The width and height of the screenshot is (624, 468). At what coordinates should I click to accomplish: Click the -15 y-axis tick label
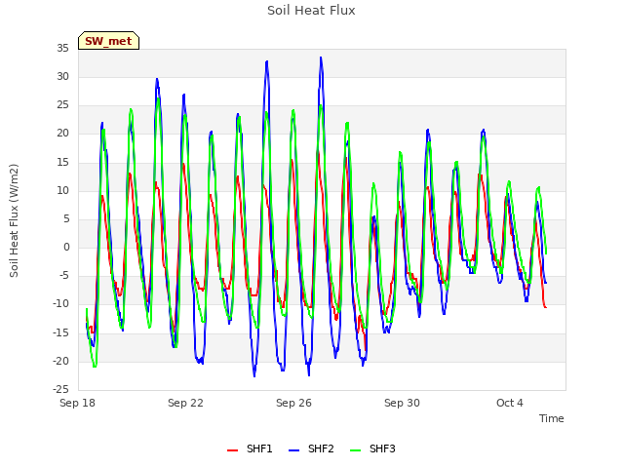point(61,332)
